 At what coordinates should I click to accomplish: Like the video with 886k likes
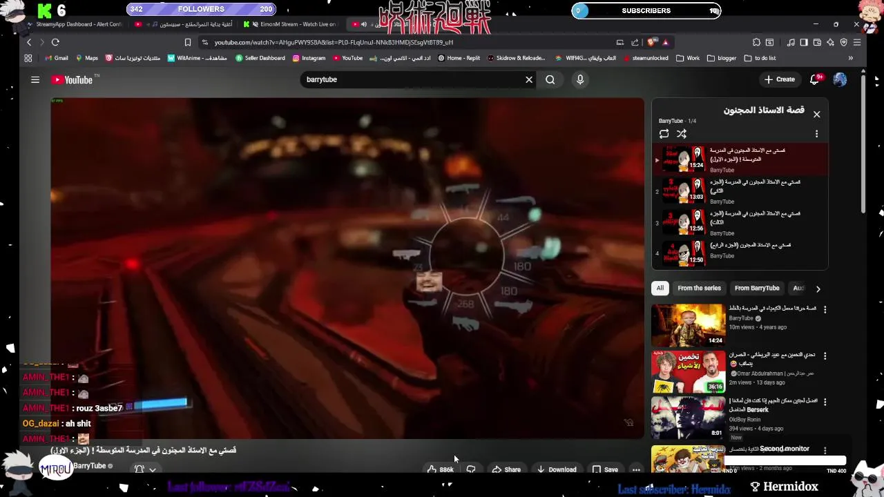click(440, 469)
